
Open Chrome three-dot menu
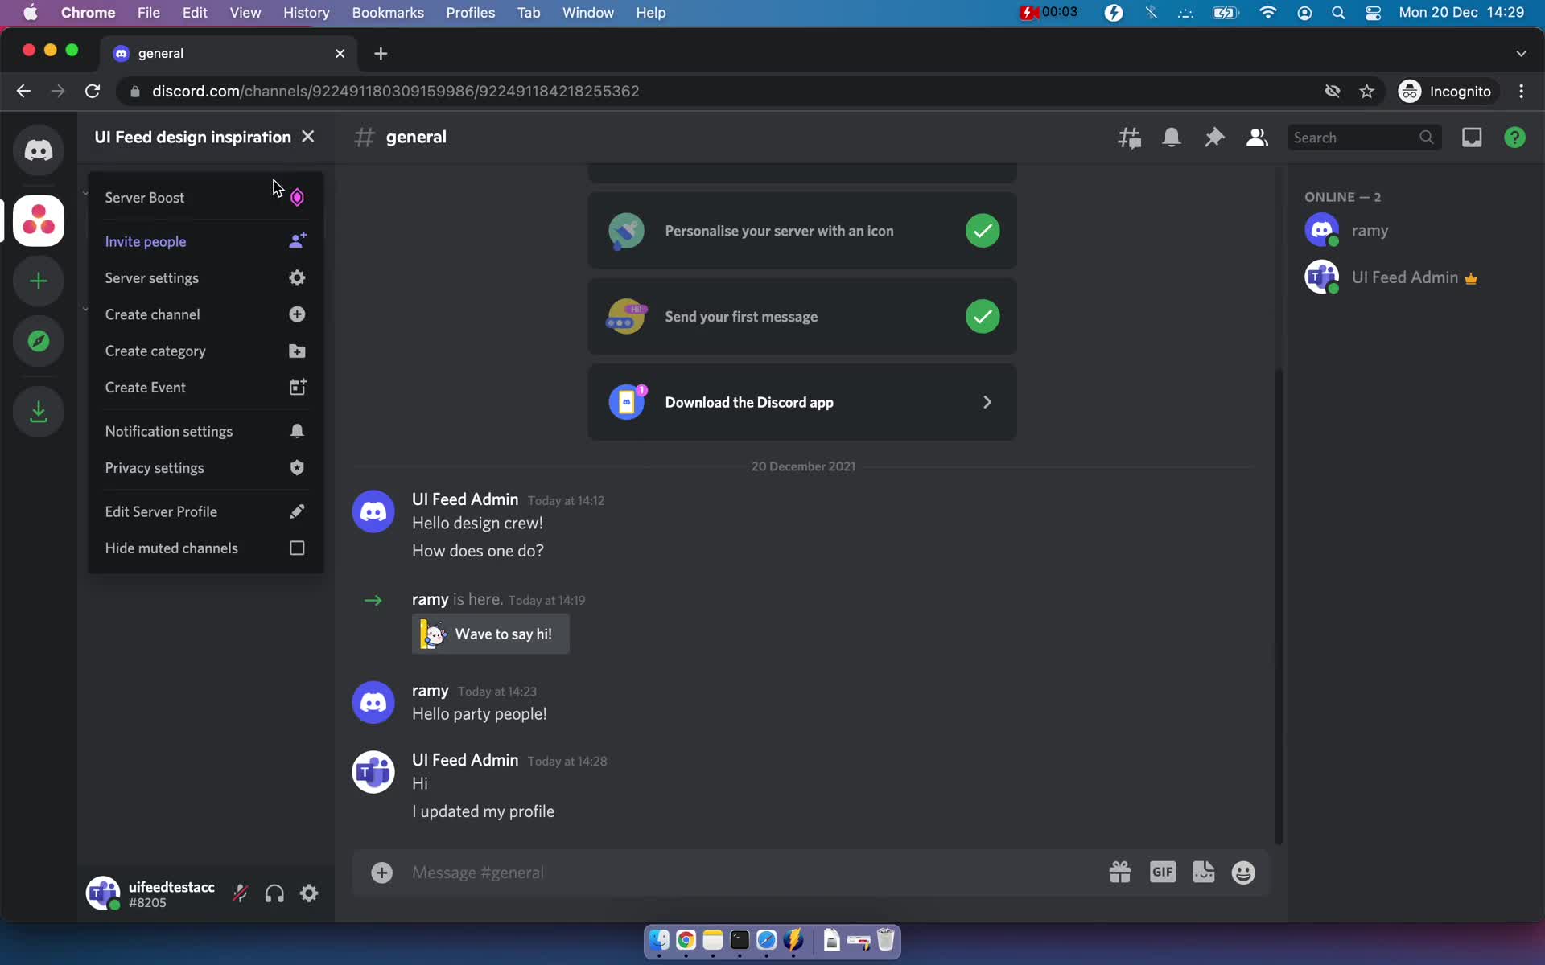pyautogui.click(x=1521, y=92)
